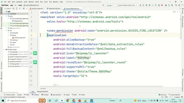Open the app run configuration dropdown
The width and height of the screenshot is (184, 103).
pos(110,5)
